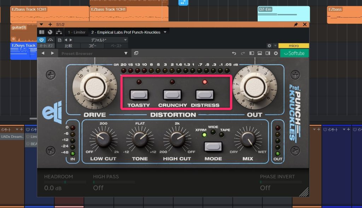This screenshot has width=362, height=208.
Task: Click the MIX dry/wet knob
Action: (x=247, y=140)
